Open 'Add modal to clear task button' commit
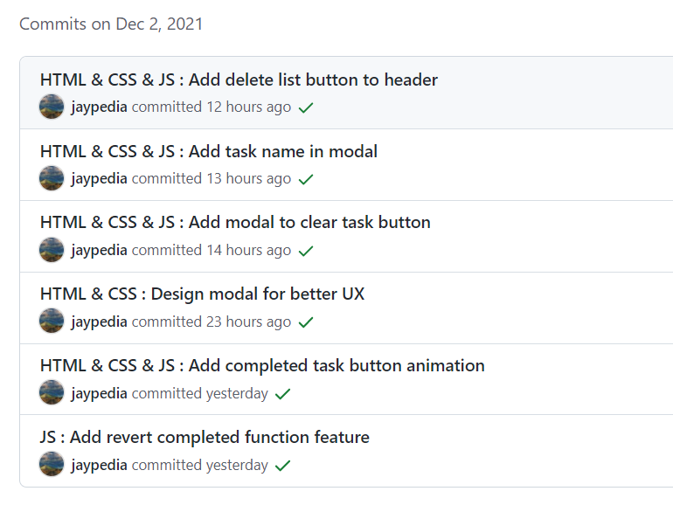 click(x=235, y=222)
